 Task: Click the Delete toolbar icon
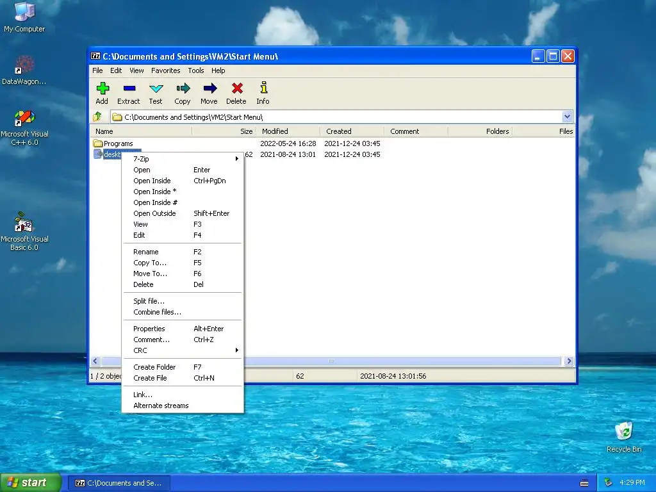click(x=237, y=88)
